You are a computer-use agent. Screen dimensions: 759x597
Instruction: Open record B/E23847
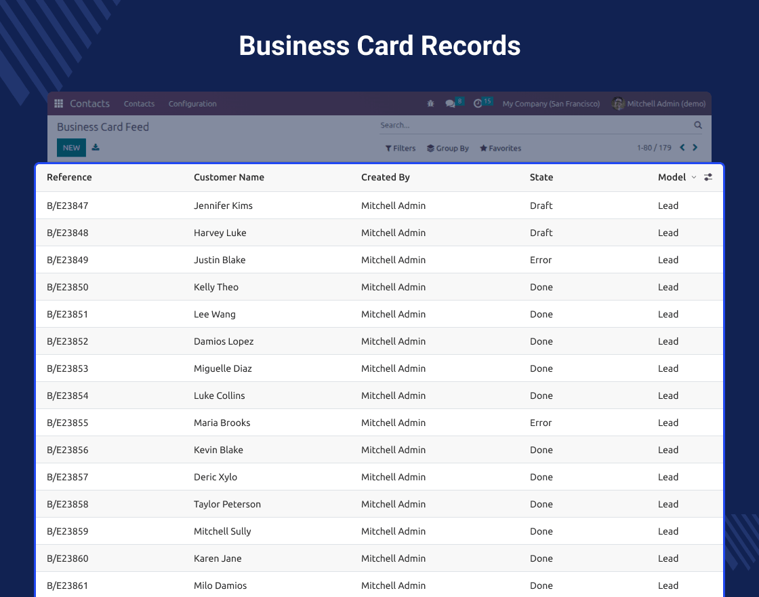point(67,206)
